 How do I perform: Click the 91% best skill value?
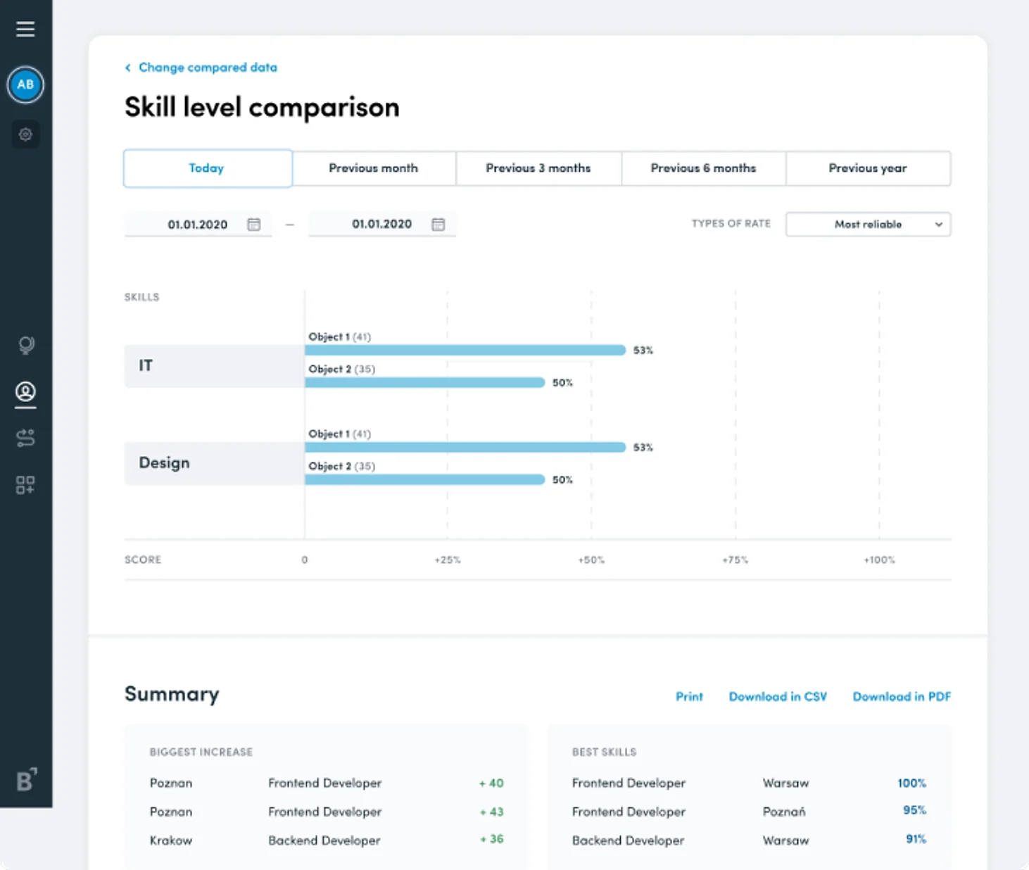click(x=916, y=839)
